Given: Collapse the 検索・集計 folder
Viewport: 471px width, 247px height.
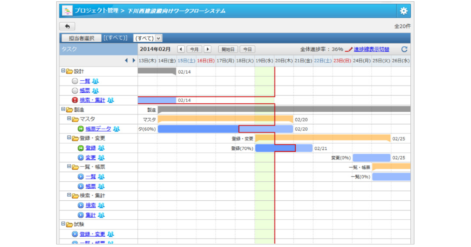Looking at the screenshot, I should click(x=69, y=195).
